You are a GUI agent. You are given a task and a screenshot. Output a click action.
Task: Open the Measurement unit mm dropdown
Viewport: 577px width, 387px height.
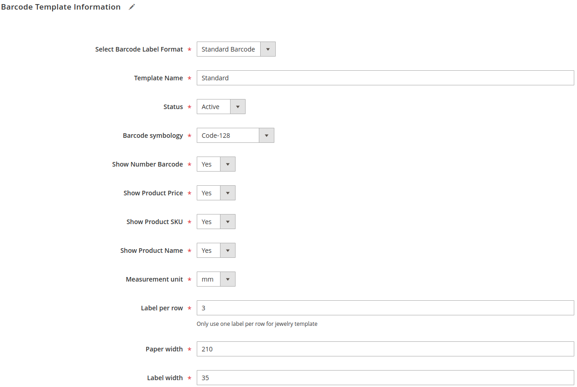(x=216, y=279)
